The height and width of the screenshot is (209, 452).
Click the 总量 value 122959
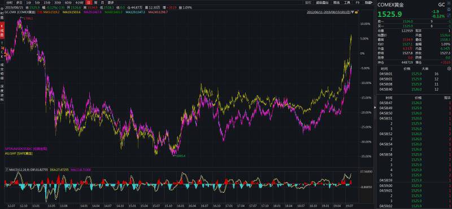pyautogui.click(x=407, y=30)
